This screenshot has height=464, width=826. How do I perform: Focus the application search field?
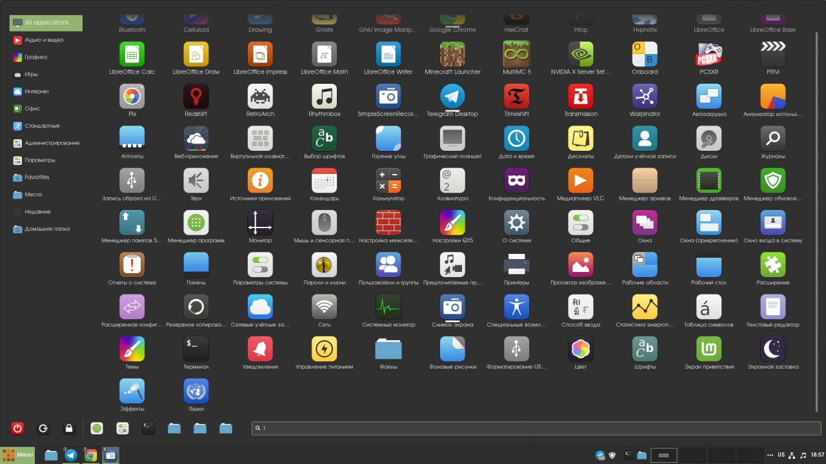(x=536, y=428)
